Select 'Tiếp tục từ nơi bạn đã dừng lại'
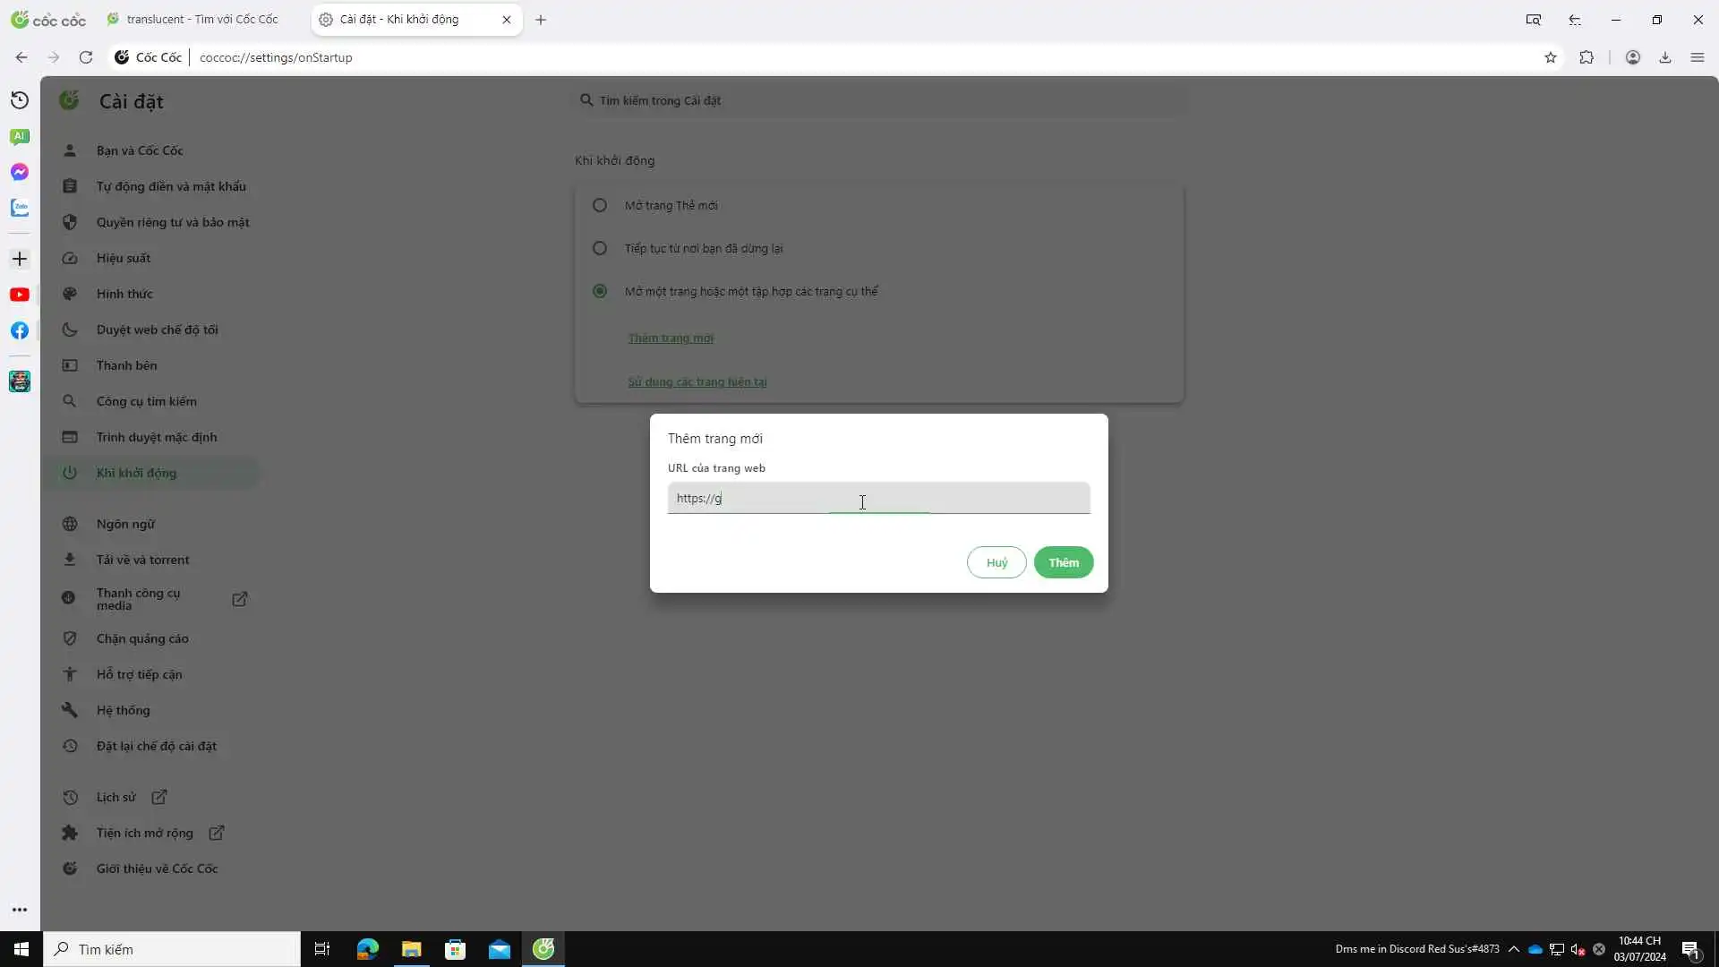Screen dimensions: 1719x967 [x=600, y=248]
